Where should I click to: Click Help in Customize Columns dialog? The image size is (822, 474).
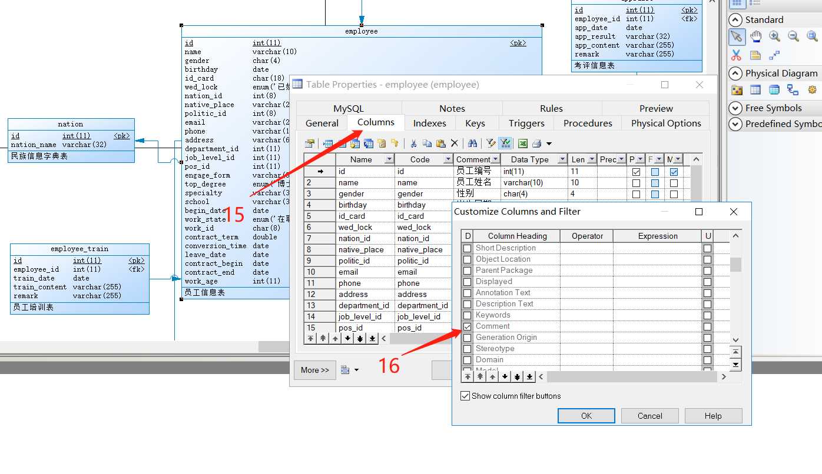tap(713, 416)
